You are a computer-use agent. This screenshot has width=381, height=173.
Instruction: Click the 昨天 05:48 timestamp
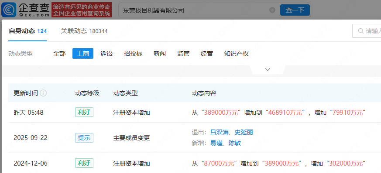pyautogui.click(x=28, y=113)
